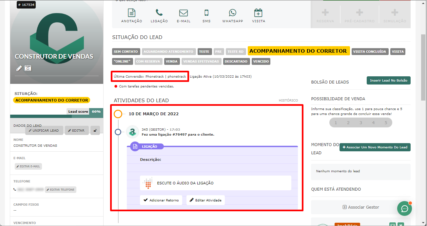Add a Pré-cadastro with the plus tile

(x=359, y=16)
